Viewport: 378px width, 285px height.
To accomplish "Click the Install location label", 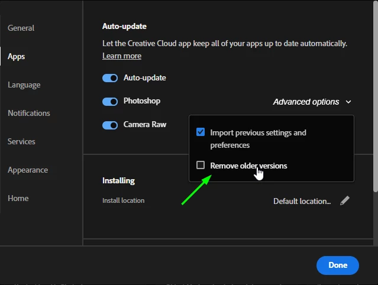I will 124,200.
